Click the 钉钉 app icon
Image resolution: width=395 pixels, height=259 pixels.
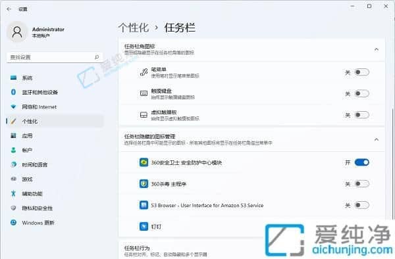pyautogui.click(x=144, y=226)
